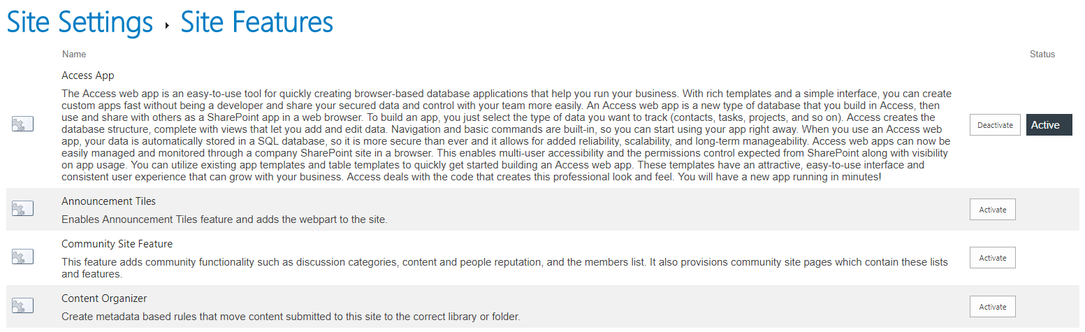Screen dimensions: 1085x332
Task: Deactivate the Access App feature
Action: pos(995,125)
